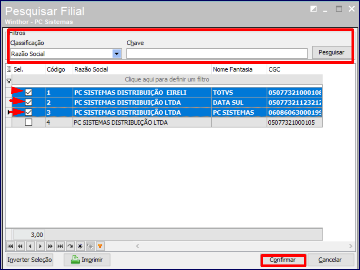
Task: Click the curved-arrow refresh navigator icon
Action: pyautogui.click(x=70, y=246)
